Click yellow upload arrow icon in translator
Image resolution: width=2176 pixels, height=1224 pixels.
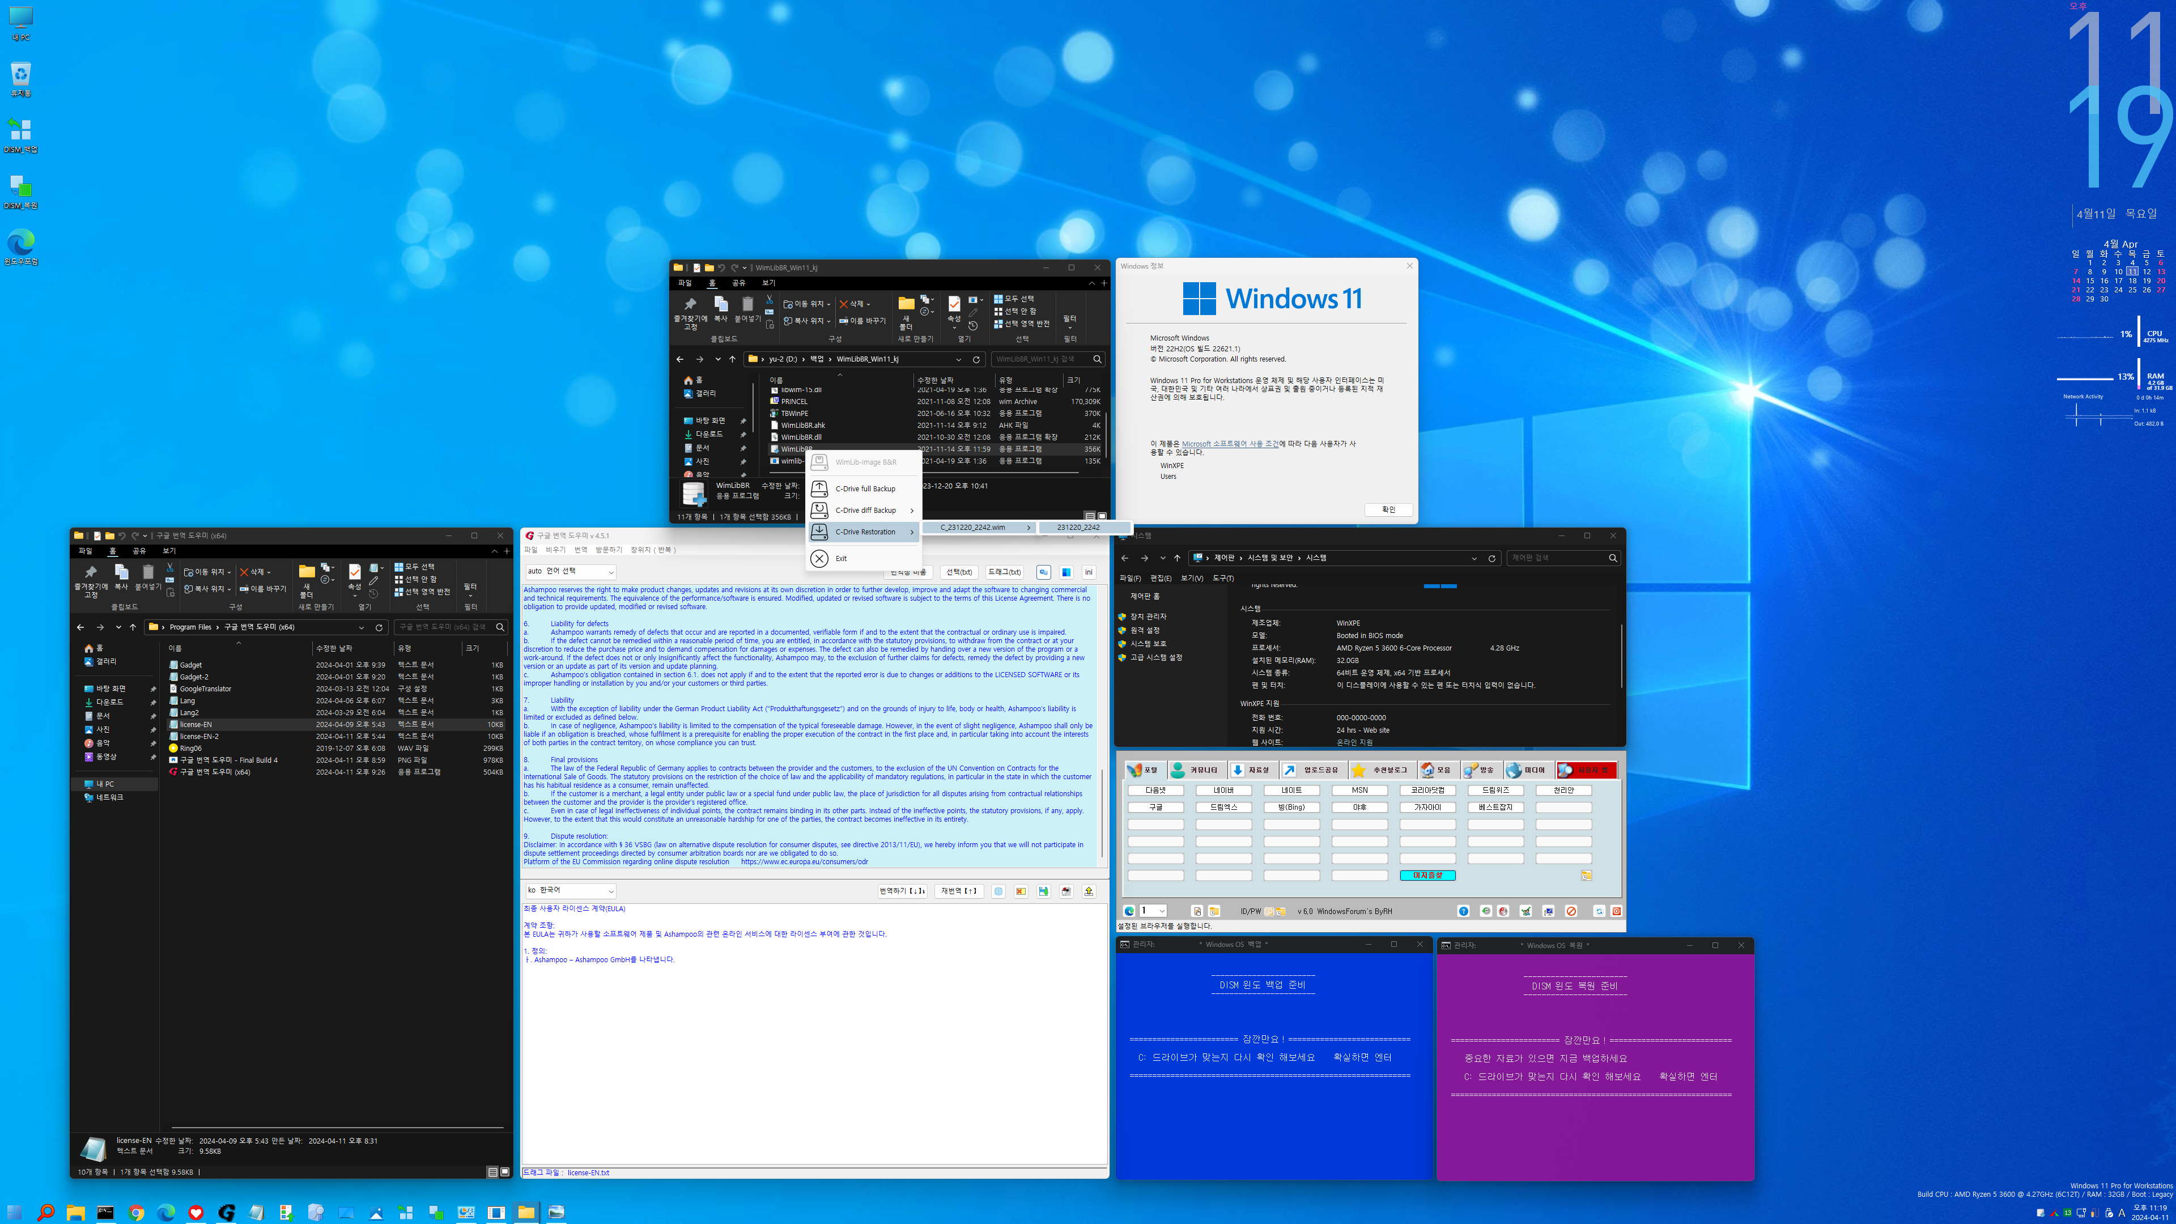1089,891
